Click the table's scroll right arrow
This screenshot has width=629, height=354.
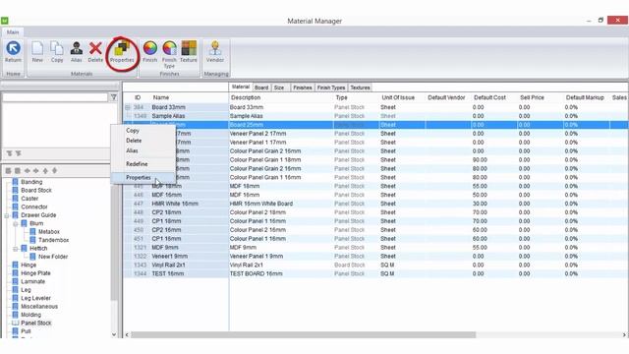(624, 334)
